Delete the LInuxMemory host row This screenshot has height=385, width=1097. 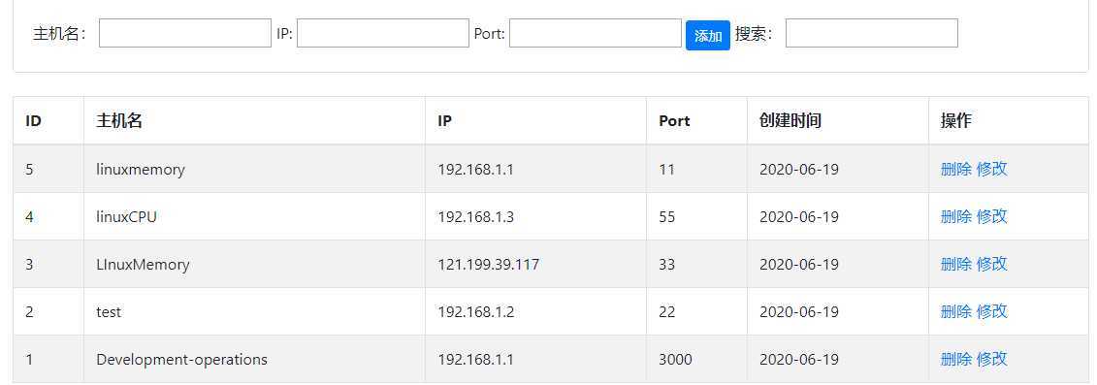point(956,264)
